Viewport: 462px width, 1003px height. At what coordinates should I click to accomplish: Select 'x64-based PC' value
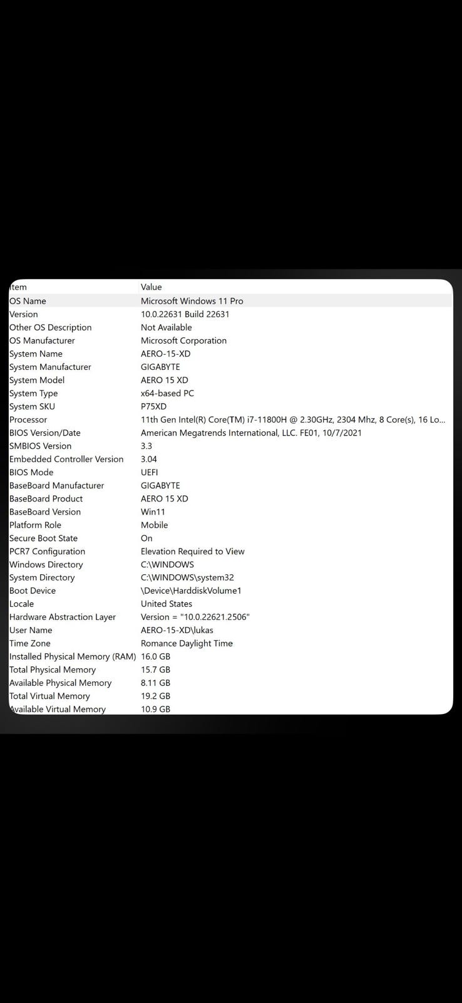168,393
